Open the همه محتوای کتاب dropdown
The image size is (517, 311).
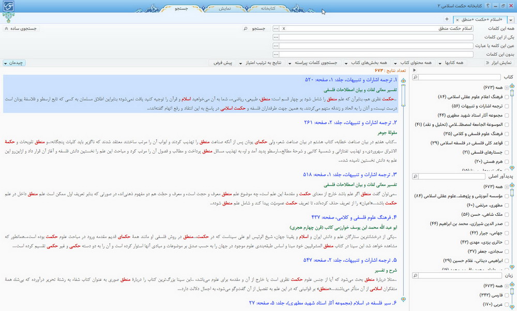413,63
